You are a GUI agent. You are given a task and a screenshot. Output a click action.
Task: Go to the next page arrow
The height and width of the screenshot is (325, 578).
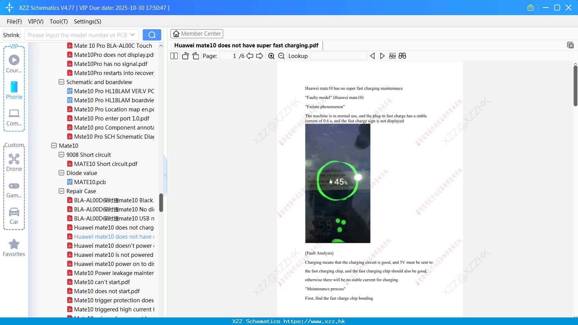coord(260,56)
